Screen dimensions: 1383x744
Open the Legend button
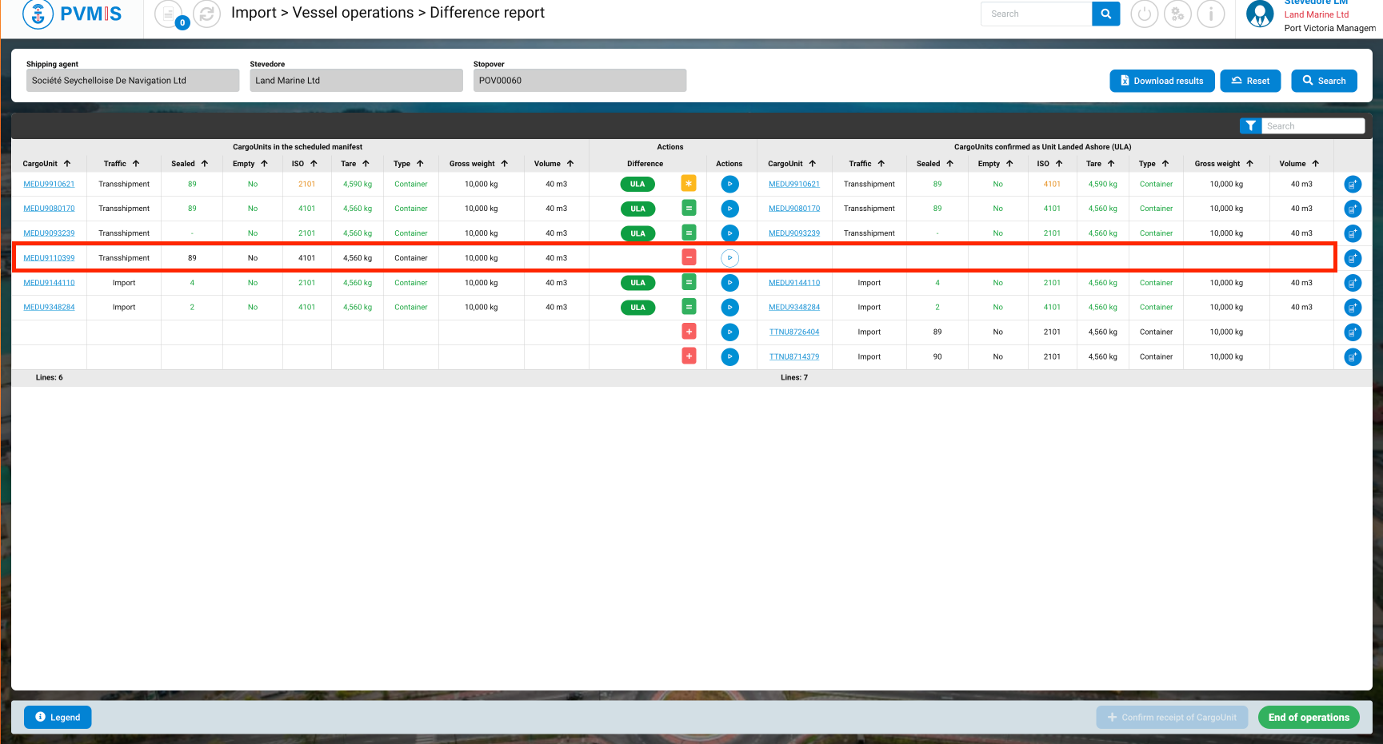(x=58, y=718)
